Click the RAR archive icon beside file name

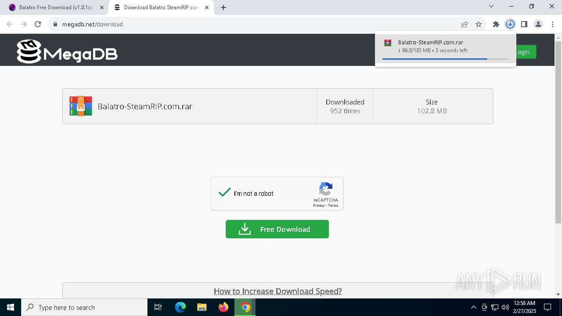[81, 106]
